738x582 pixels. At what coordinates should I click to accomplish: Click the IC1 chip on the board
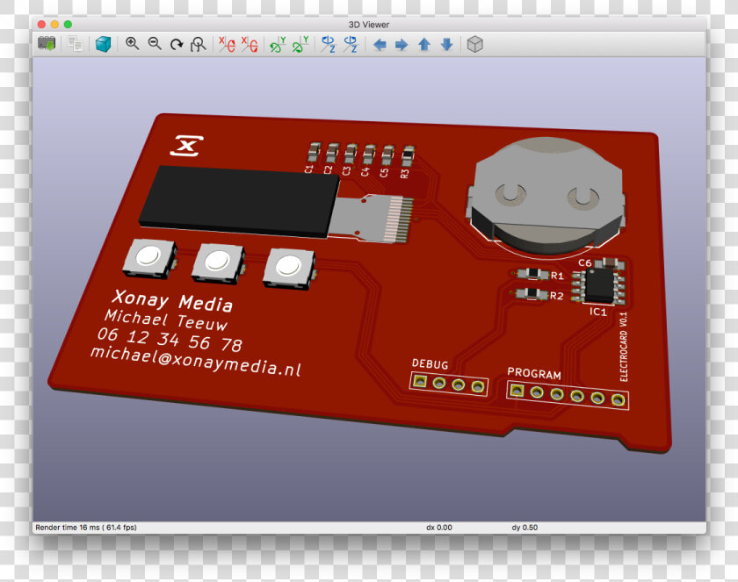coord(598,285)
